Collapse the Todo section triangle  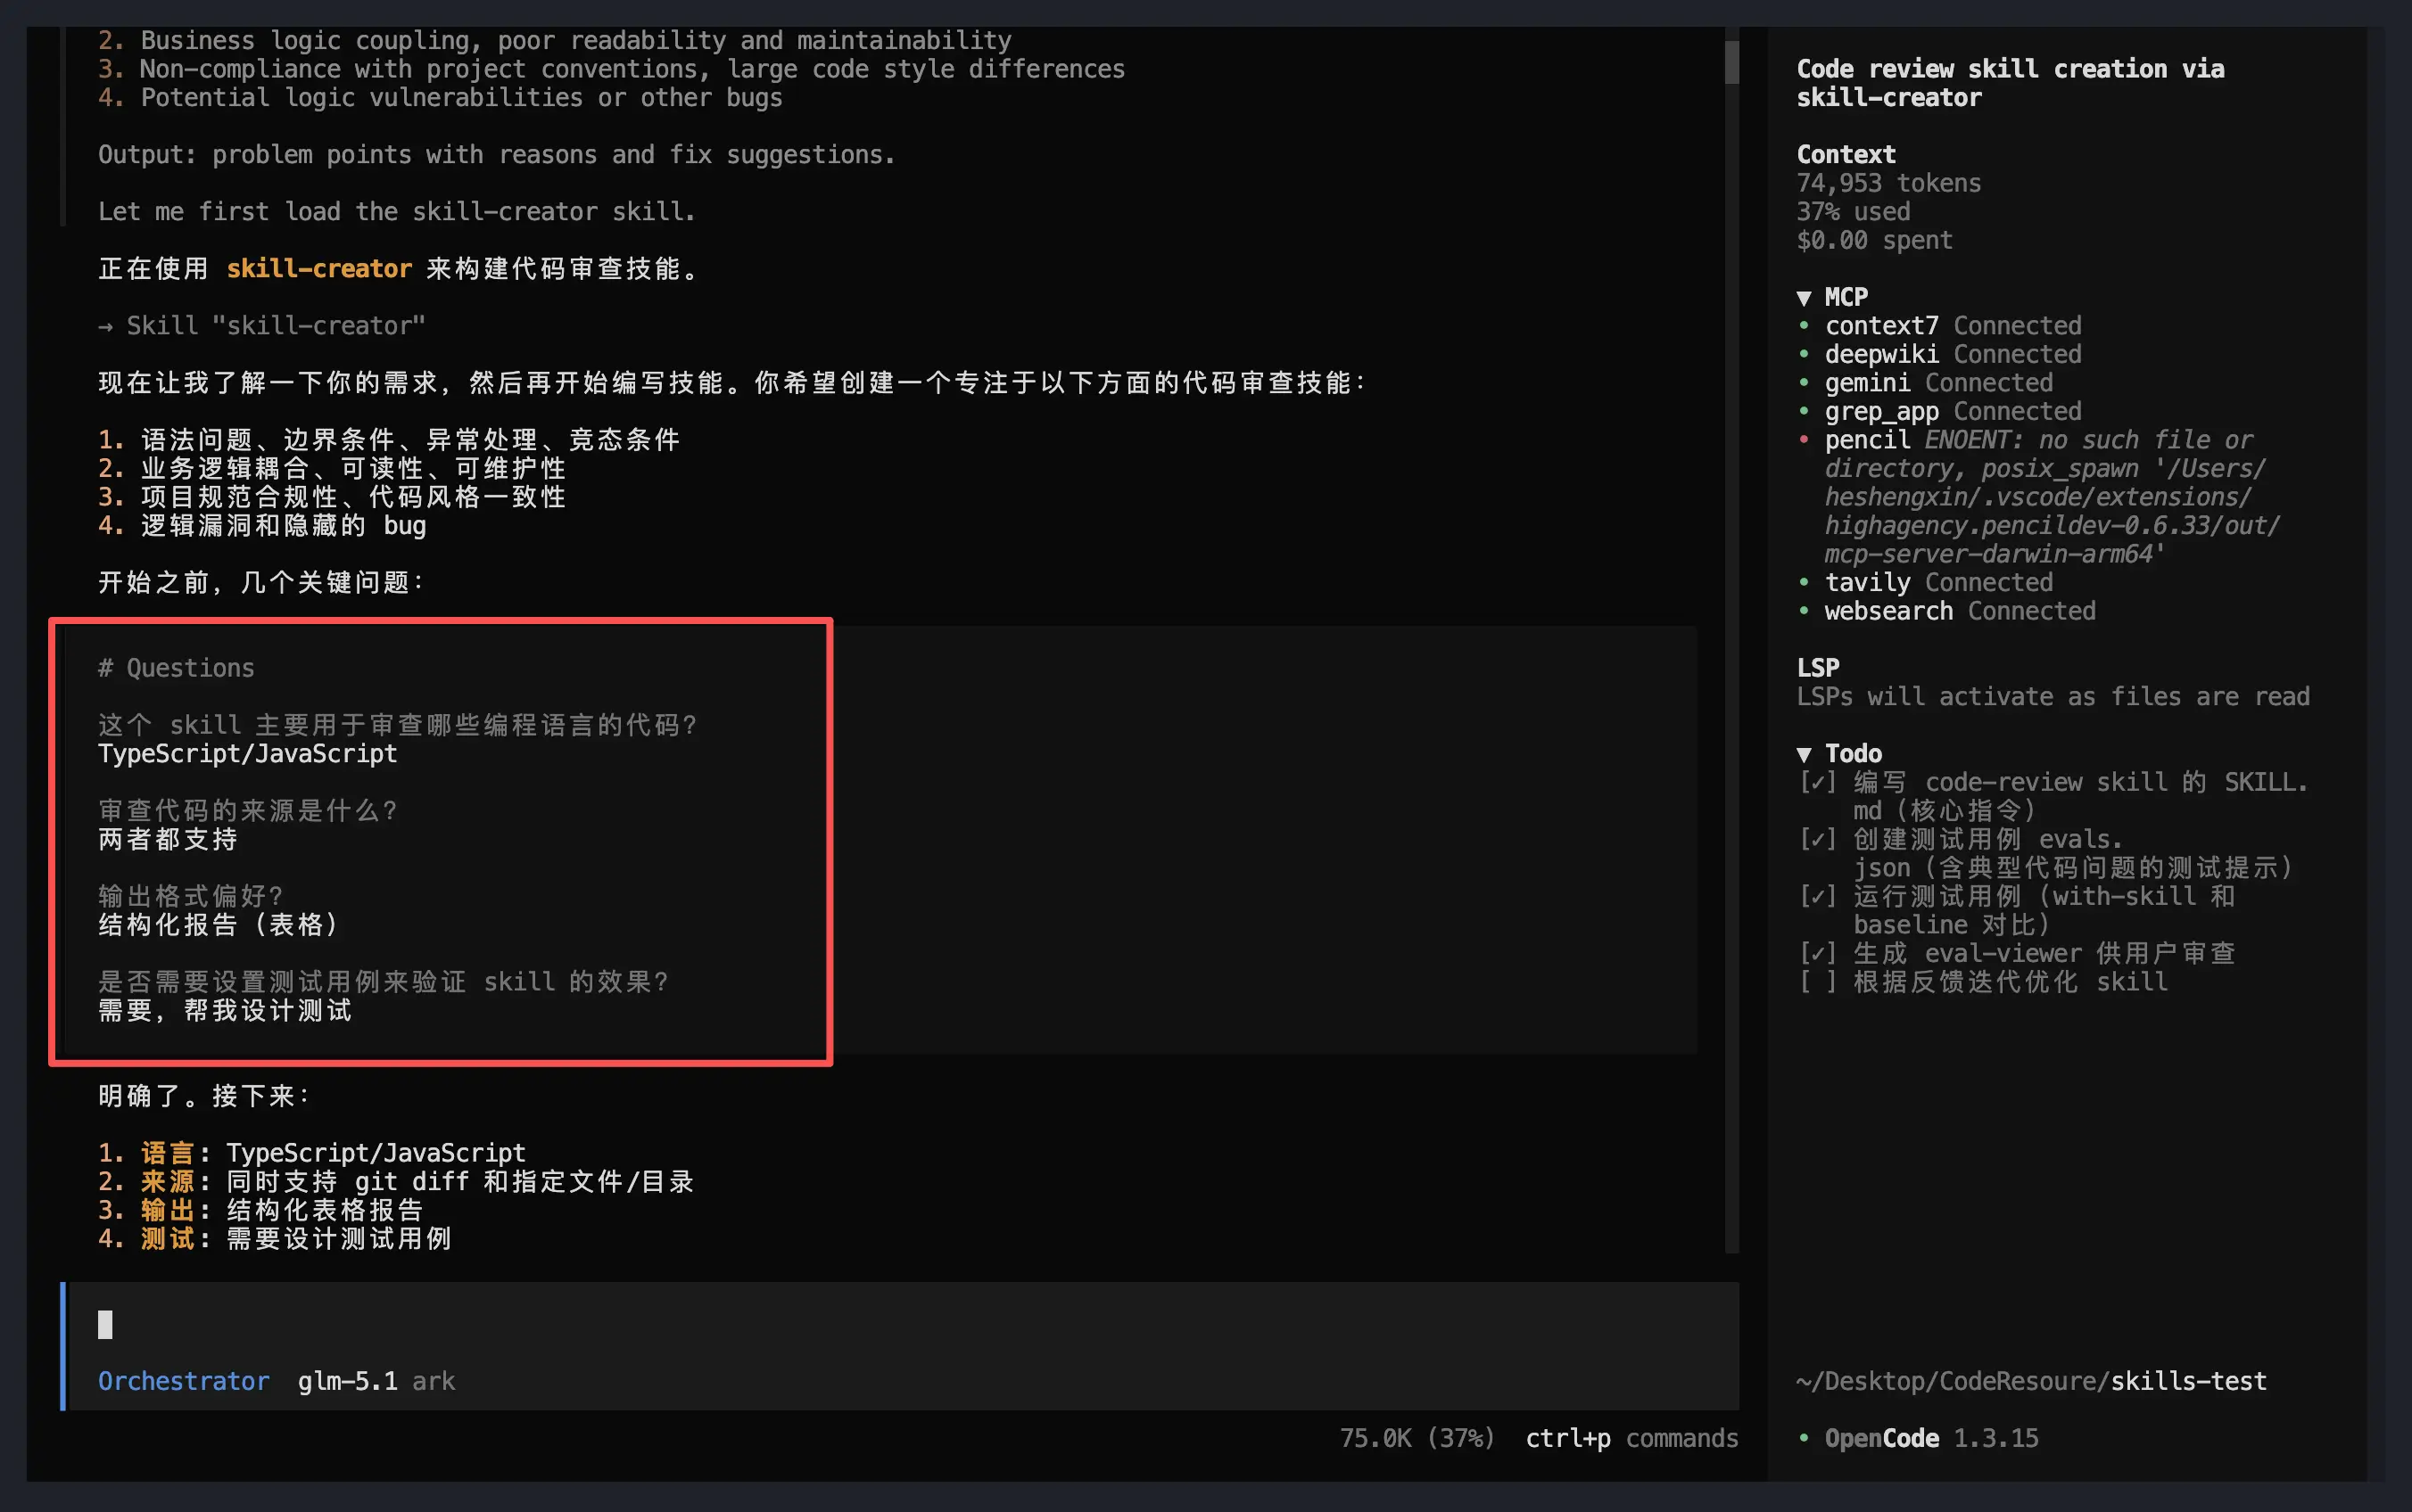(1804, 754)
